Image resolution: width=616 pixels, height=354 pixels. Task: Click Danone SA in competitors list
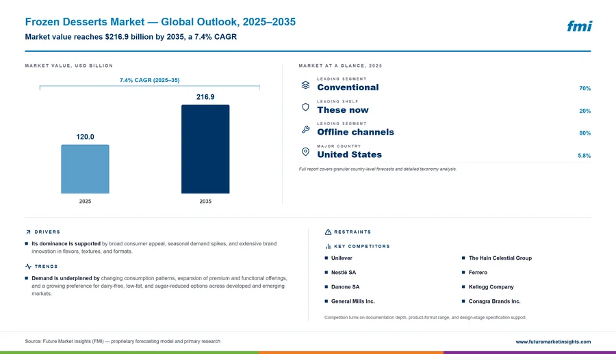click(345, 287)
